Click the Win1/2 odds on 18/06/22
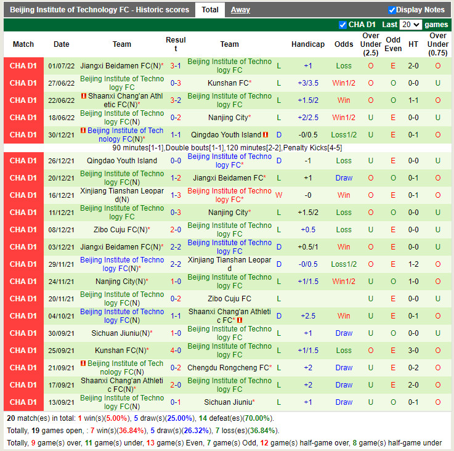454x451 pixels. [x=344, y=118]
